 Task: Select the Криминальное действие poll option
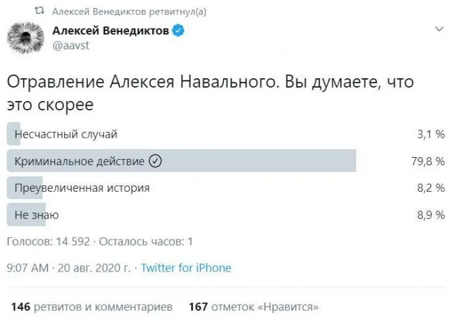(x=79, y=161)
